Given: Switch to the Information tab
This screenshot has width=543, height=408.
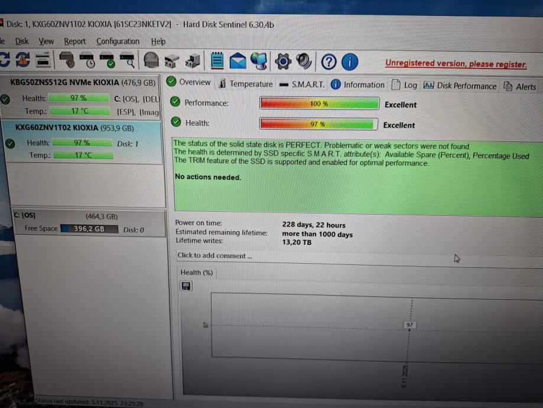Looking at the screenshot, I should click(357, 85).
